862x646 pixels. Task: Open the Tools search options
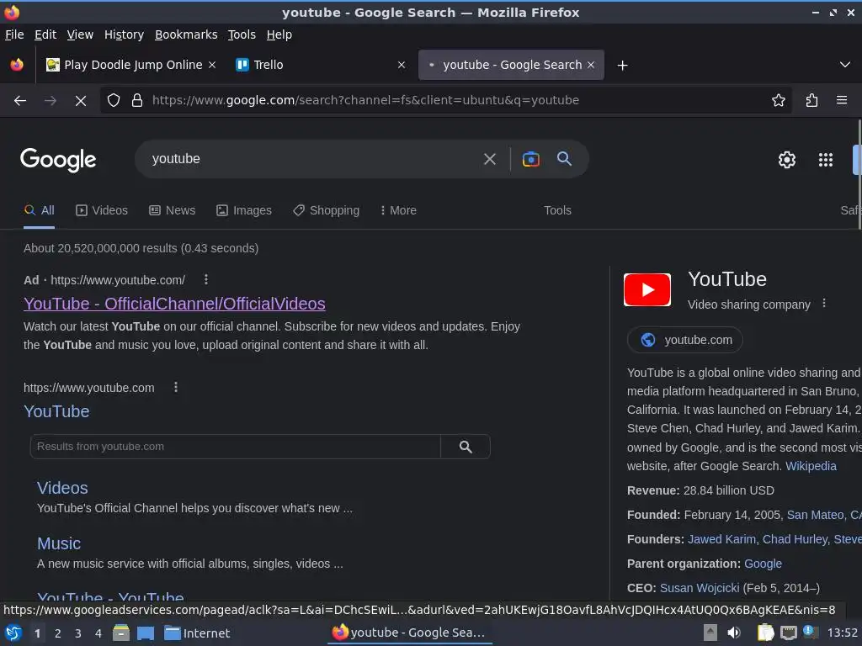point(557,210)
